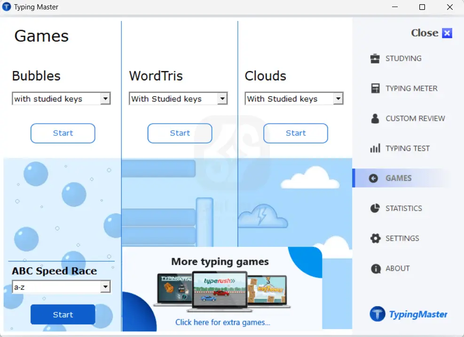Open ABOUT using the info icon
The image size is (464, 337).
point(375,268)
